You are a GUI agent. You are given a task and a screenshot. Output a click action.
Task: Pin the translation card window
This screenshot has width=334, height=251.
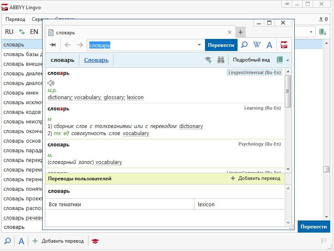53,45
